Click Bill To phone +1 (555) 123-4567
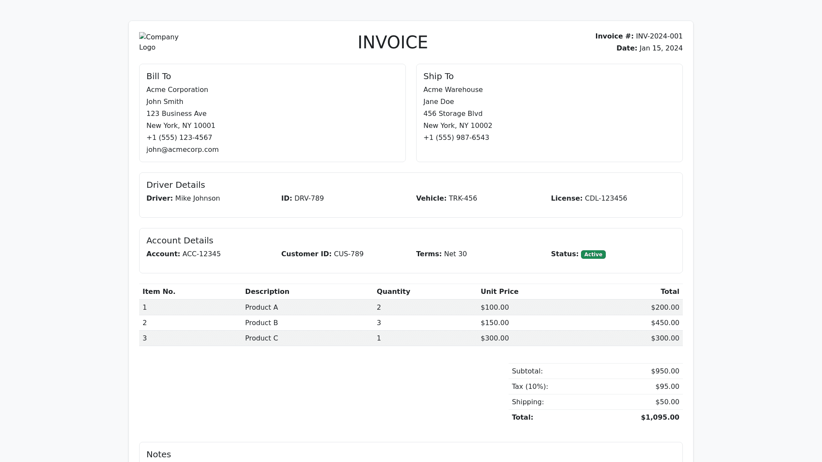822x462 pixels. tap(179, 138)
